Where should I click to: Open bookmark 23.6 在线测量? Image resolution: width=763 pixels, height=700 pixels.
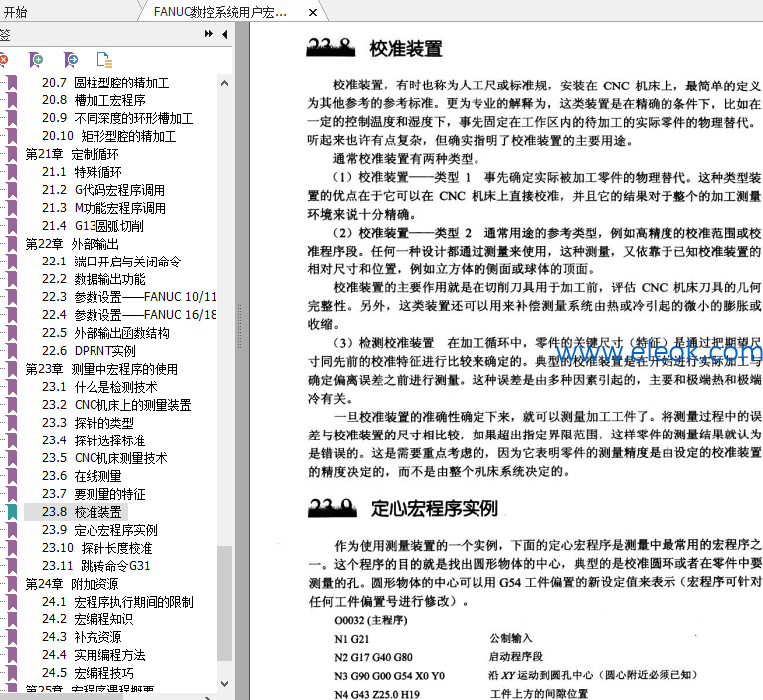[x=82, y=476]
